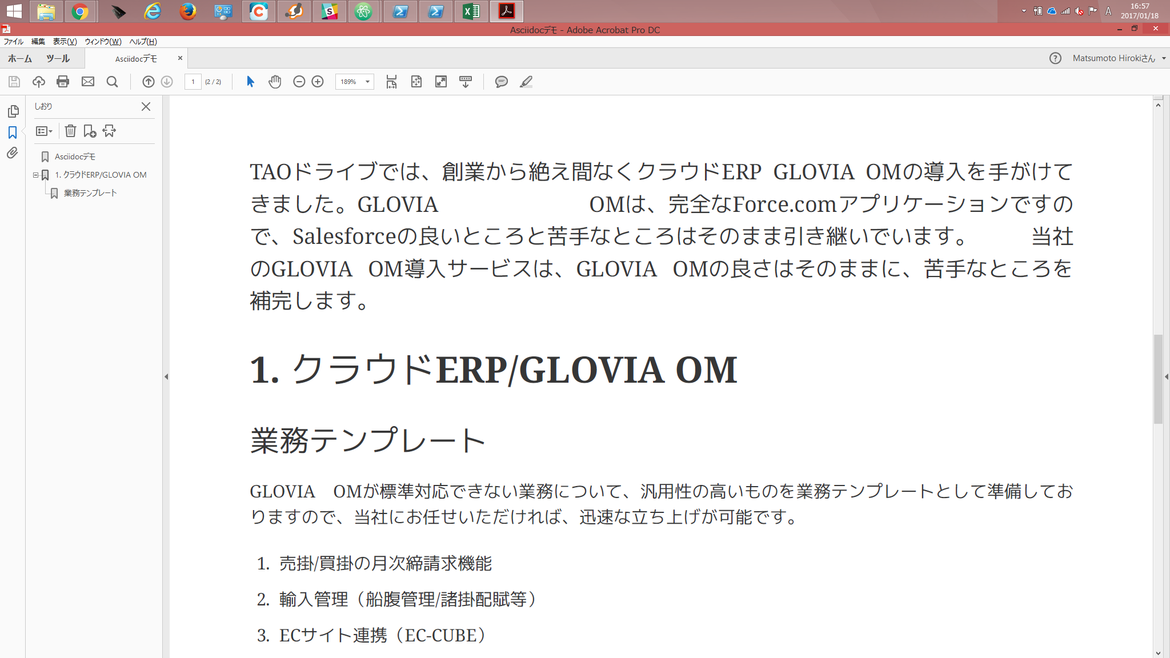
Task: Go to the next page with the down arrow
Action: [166, 82]
